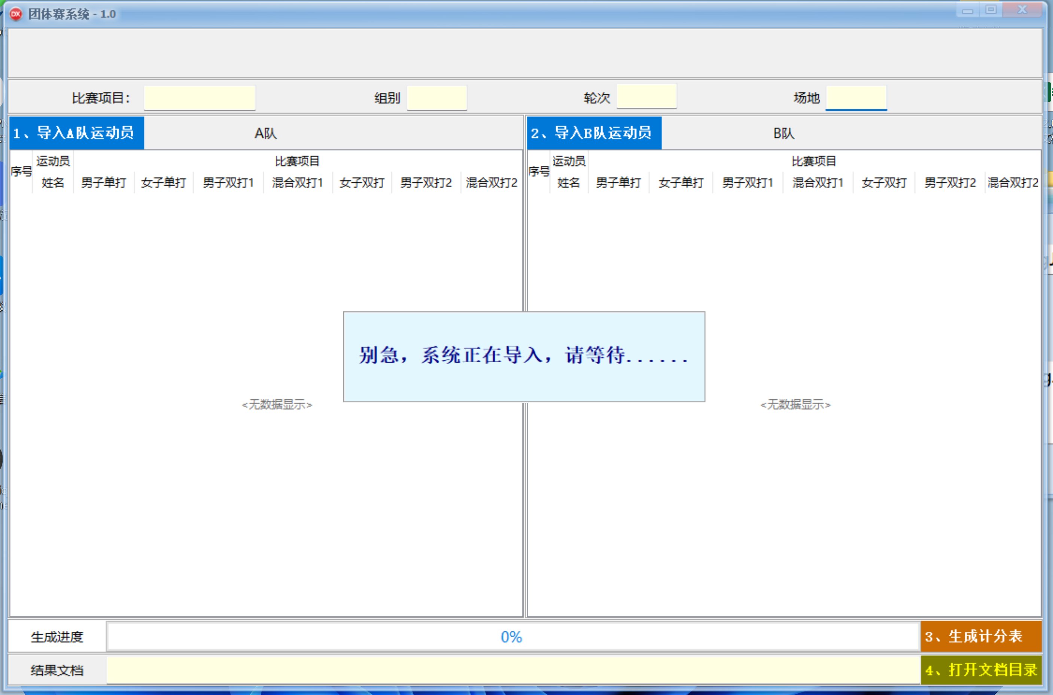Maximize the 团体赛系统 window

pos(991,10)
